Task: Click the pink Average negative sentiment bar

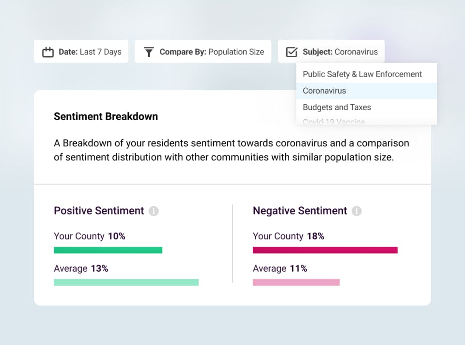Action: click(x=296, y=282)
